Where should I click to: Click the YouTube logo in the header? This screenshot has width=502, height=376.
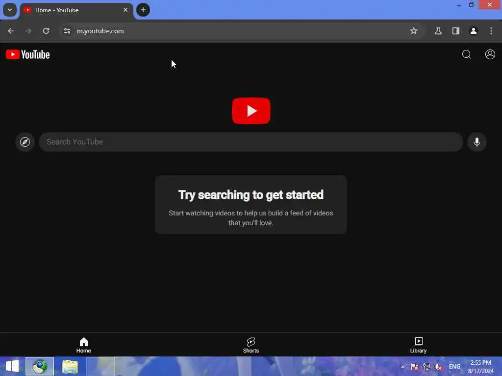[x=28, y=55]
